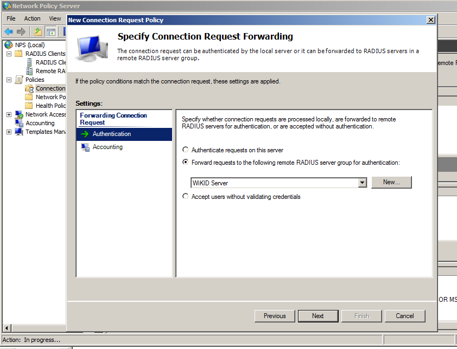The image size is (457, 349).
Task: Select Forward requests to remote RADIUS group
Action: tap(185, 162)
